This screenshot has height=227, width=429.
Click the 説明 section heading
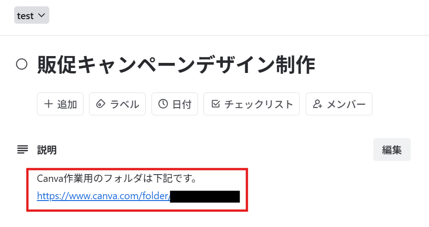tap(47, 150)
